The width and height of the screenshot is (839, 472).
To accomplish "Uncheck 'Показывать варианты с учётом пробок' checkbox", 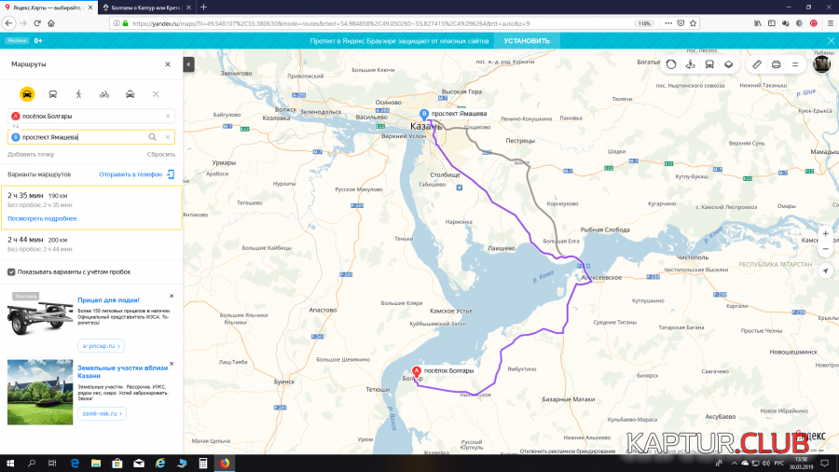I will click(x=11, y=272).
